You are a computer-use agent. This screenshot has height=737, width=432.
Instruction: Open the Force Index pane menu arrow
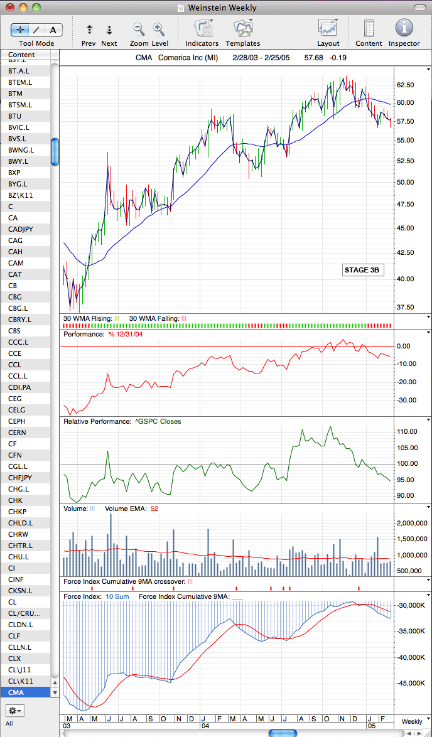pyautogui.click(x=428, y=595)
